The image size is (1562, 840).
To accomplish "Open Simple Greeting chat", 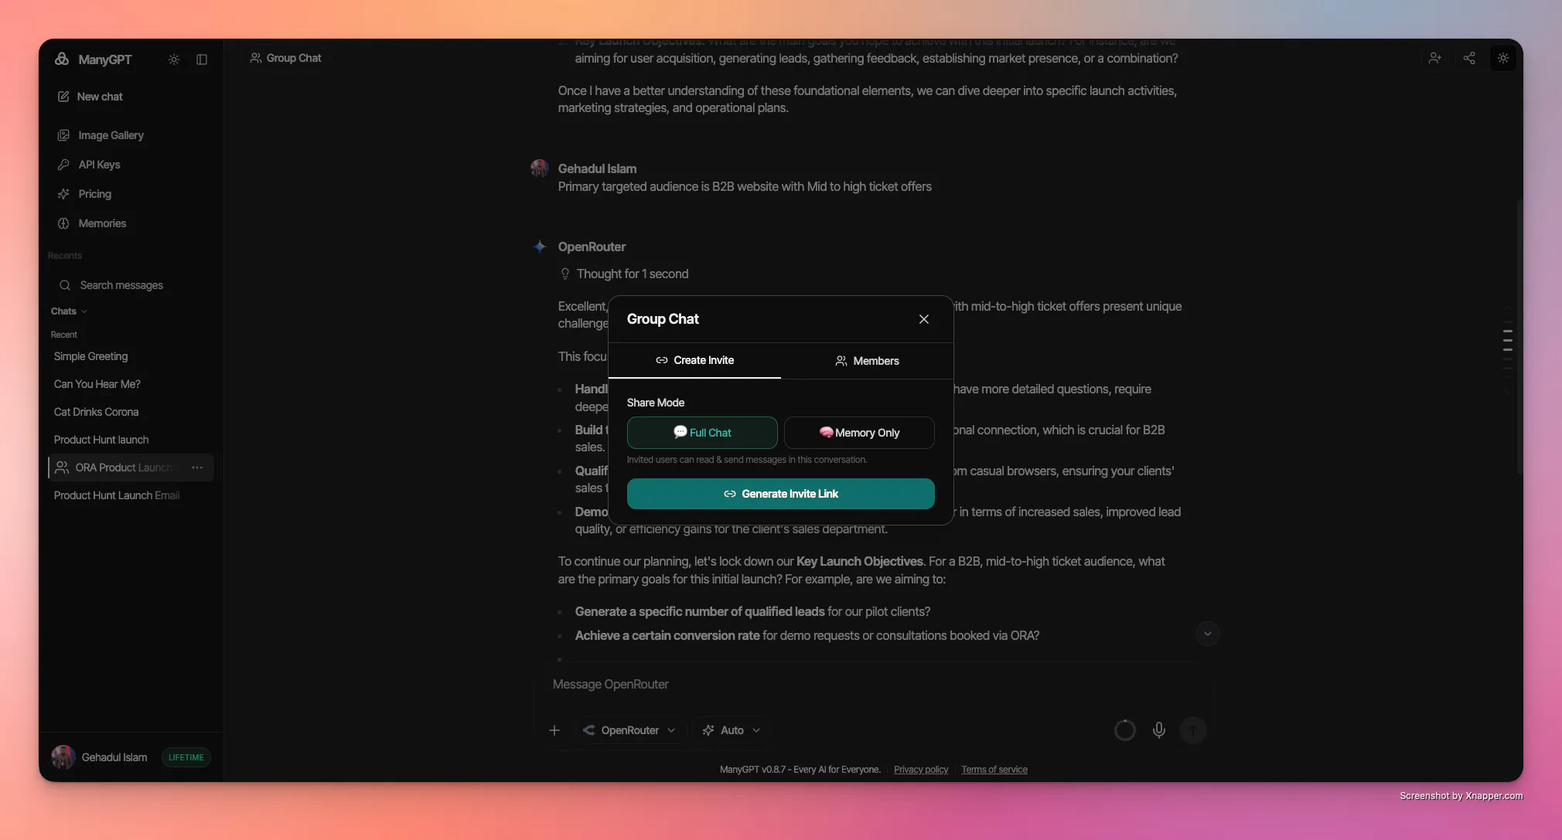I will click(x=90, y=356).
